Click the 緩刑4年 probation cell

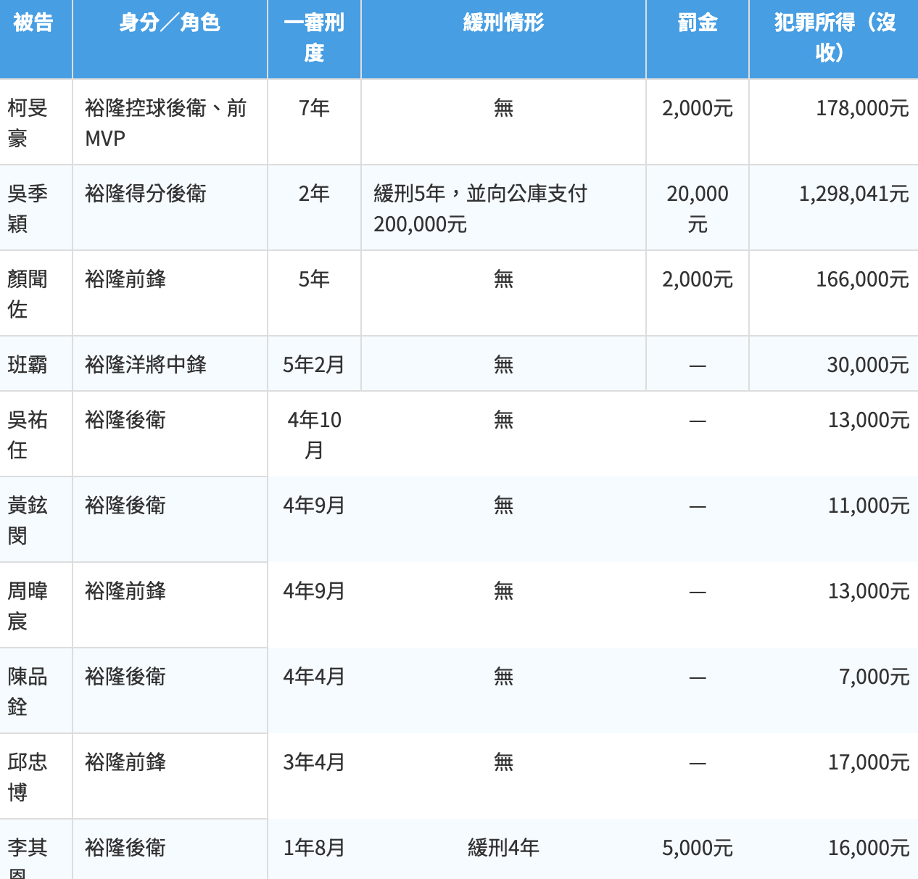[x=503, y=848]
